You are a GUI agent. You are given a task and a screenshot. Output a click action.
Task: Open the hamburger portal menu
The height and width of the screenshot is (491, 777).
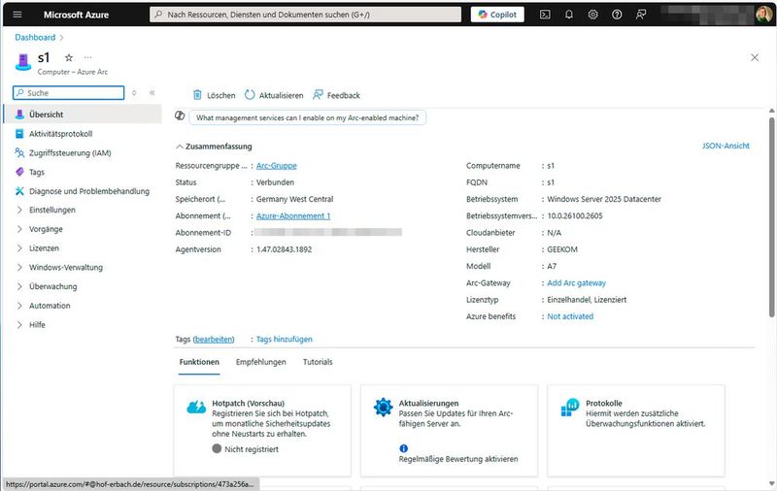point(17,15)
